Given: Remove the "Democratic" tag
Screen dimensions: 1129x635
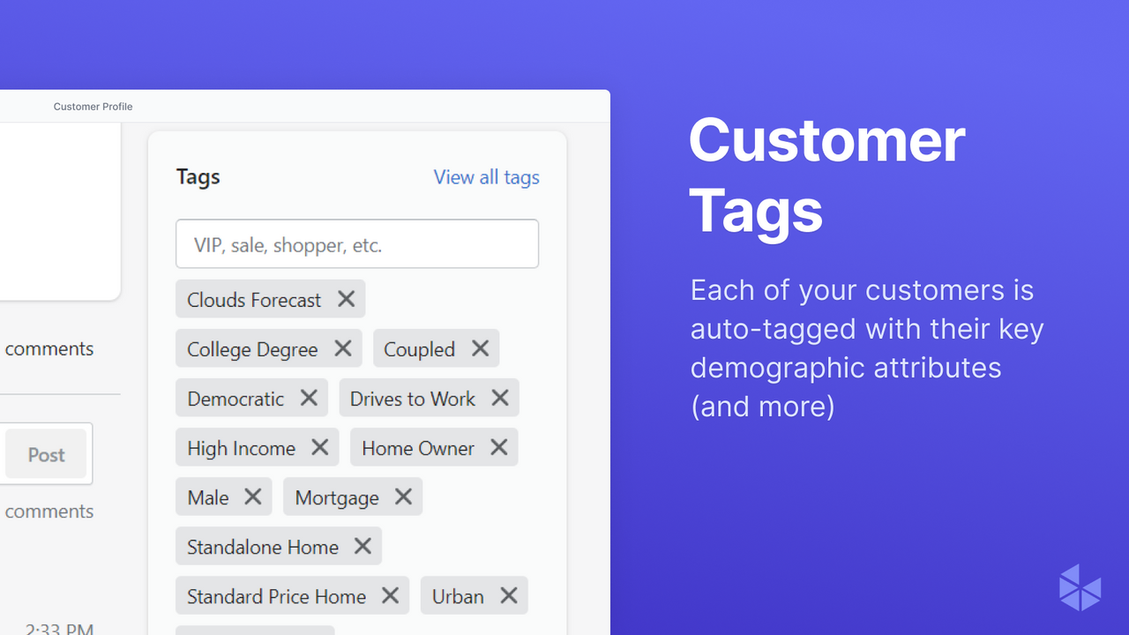Looking at the screenshot, I should pyautogui.click(x=310, y=398).
